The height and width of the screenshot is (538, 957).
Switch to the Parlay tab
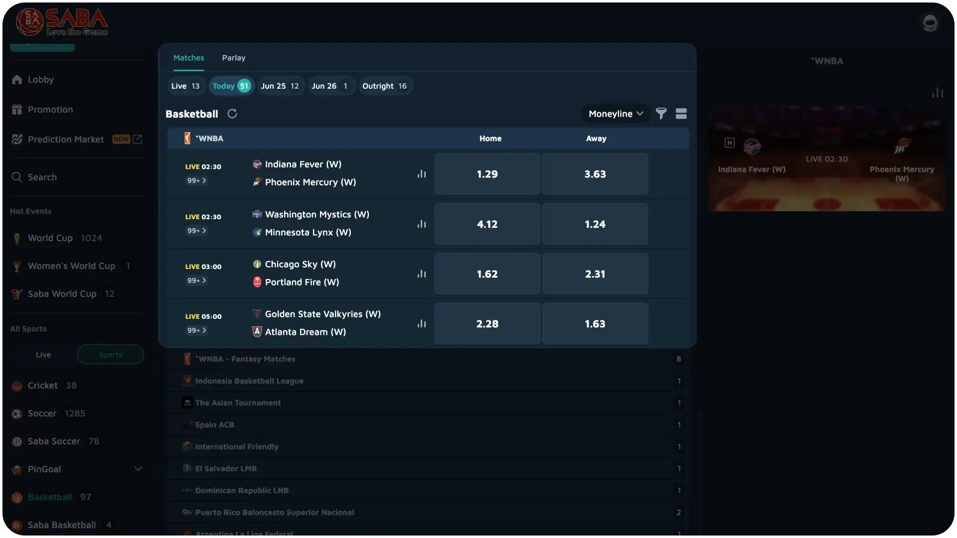pyautogui.click(x=234, y=58)
